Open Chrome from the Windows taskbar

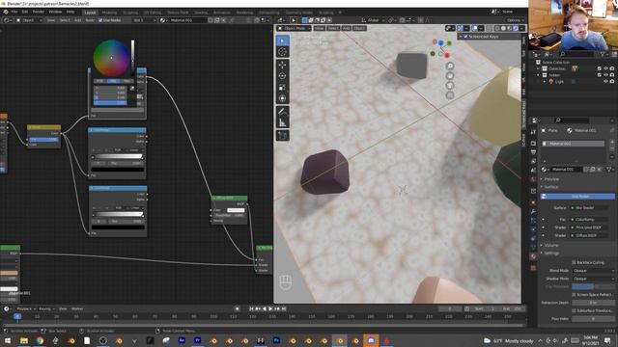tap(40, 340)
